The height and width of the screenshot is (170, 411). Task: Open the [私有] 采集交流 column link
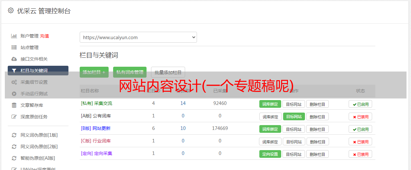[96, 103]
